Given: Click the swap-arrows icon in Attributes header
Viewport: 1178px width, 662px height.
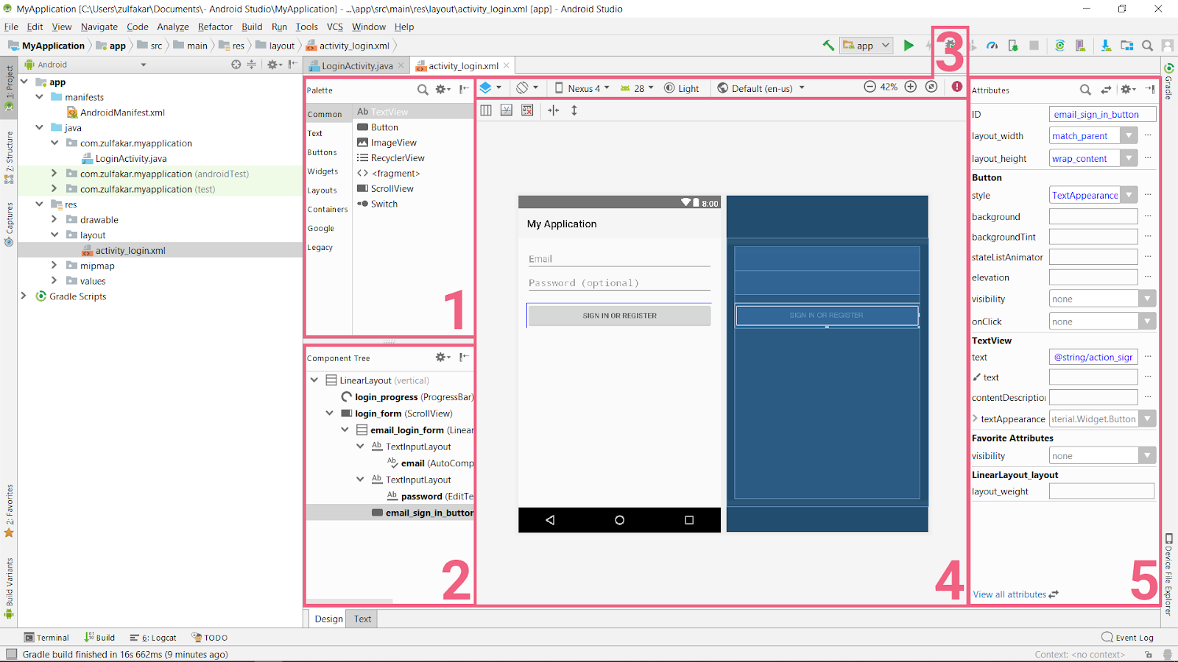Looking at the screenshot, I should point(1106,90).
